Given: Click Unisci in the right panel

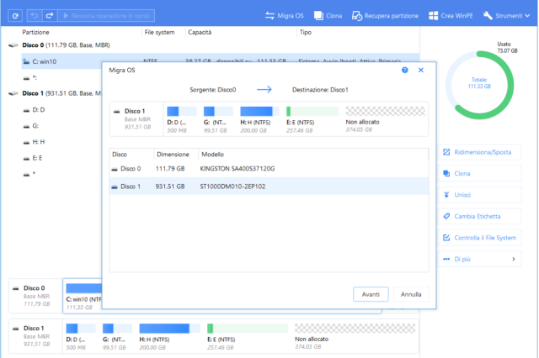Looking at the screenshot, I should [x=463, y=194].
